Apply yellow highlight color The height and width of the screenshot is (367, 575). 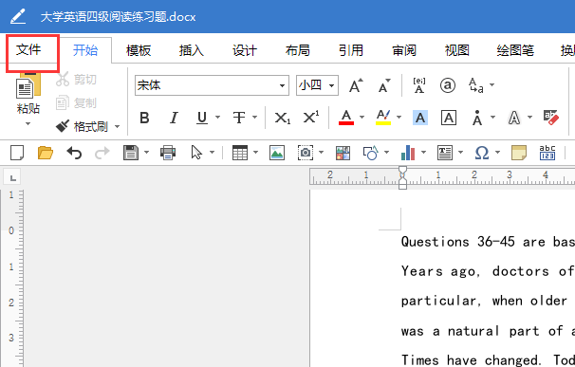[x=383, y=118]
